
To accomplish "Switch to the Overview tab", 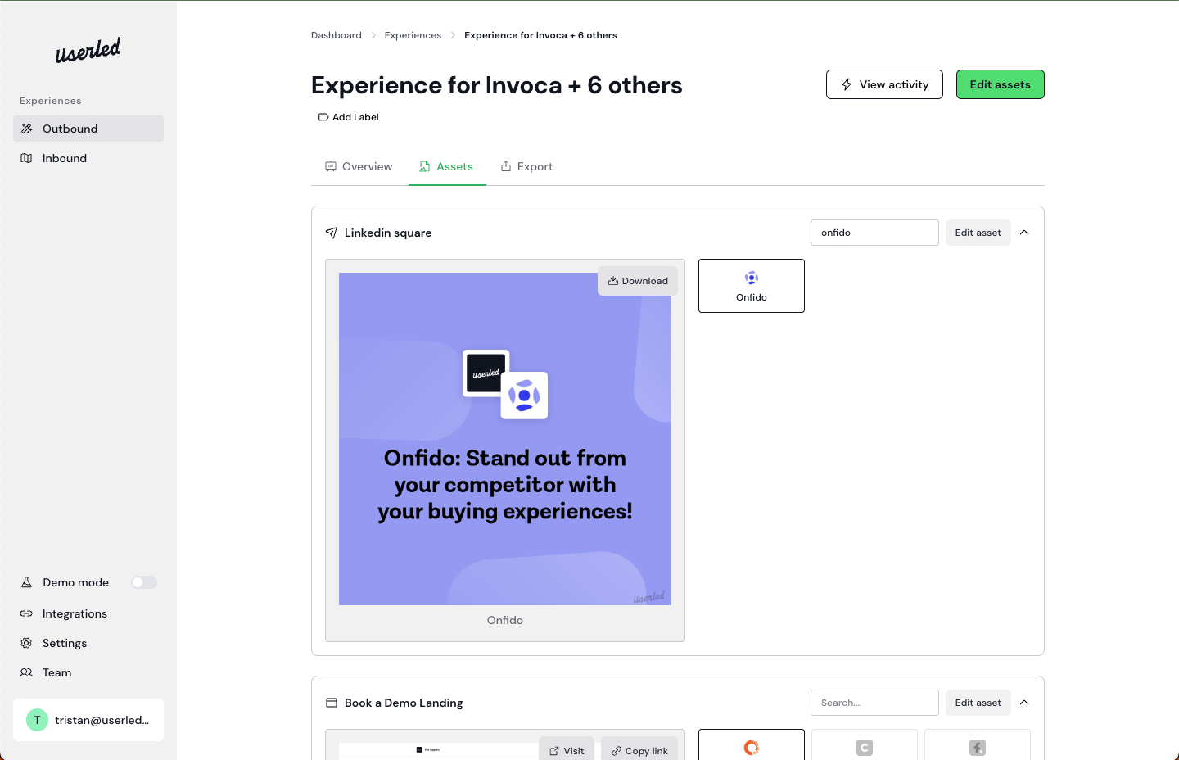I will (359, 166).
